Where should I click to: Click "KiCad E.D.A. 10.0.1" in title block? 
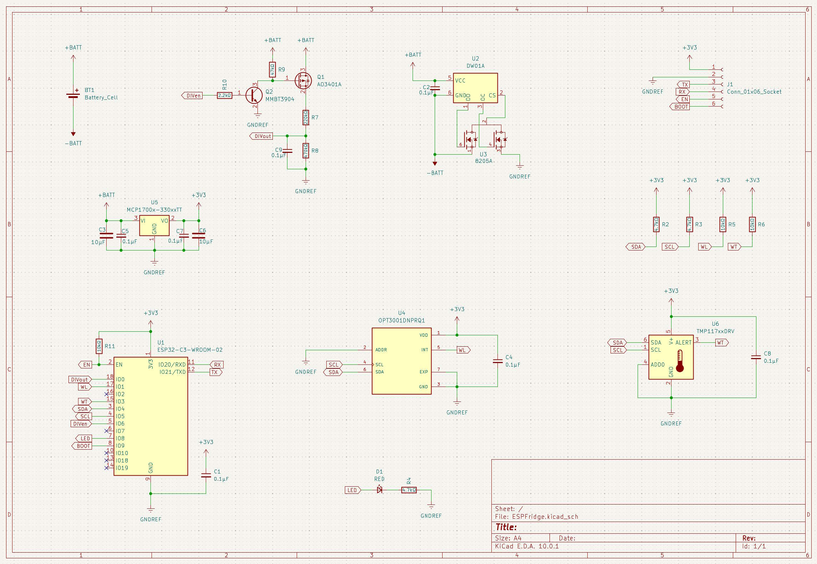527,546
